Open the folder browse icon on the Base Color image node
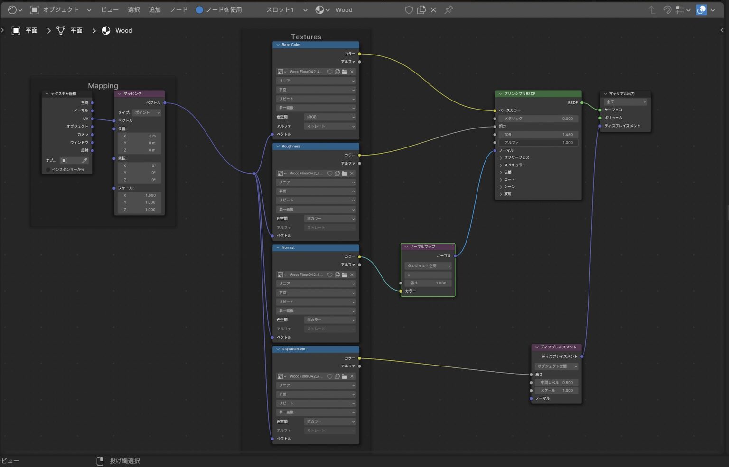Image resolution: width=729 pixels, height=467 pixels. pos(344,72)
